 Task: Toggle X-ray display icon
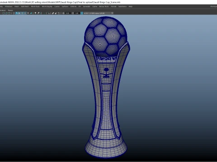53,13
